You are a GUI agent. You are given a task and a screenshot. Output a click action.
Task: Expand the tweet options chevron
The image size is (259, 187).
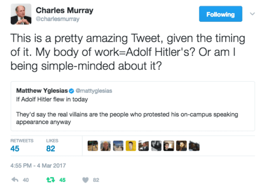[252, 14]
